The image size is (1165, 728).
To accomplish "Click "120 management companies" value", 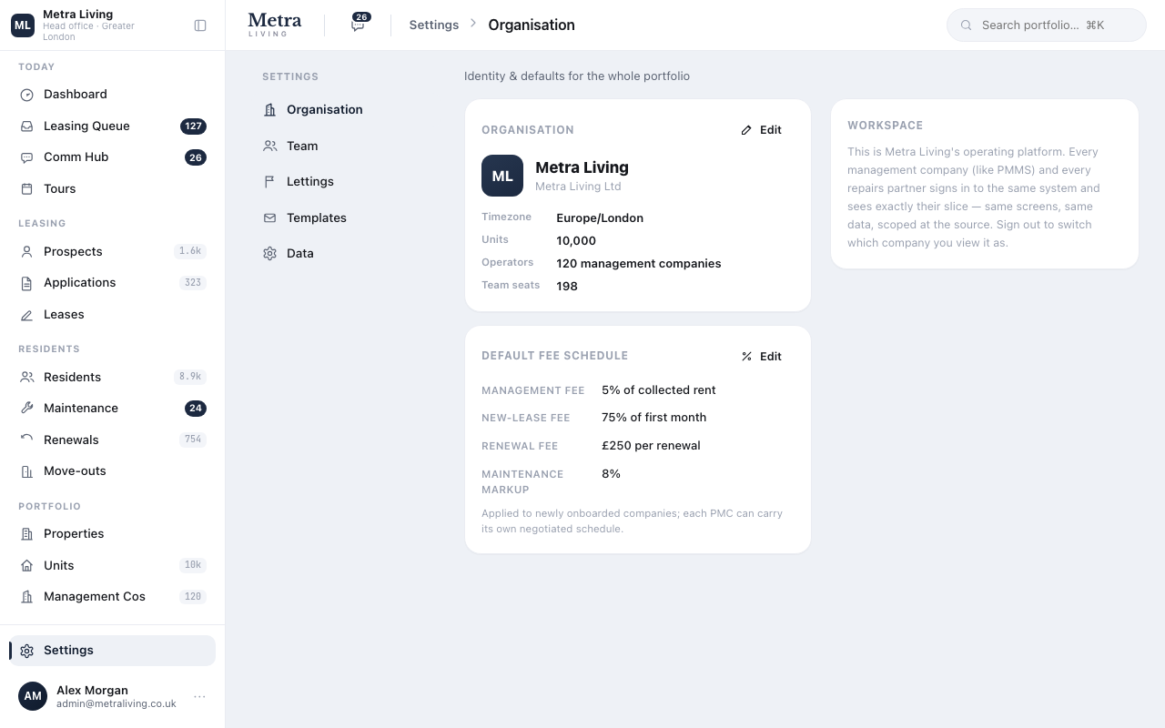I will (x=639, y=264).
